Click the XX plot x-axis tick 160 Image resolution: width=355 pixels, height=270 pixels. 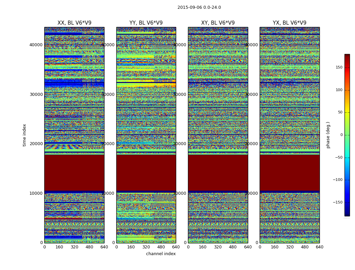(x=59, y=247)
